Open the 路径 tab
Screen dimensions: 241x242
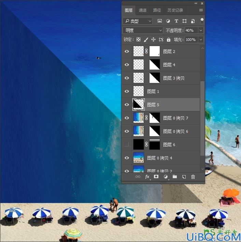[157, 10]
